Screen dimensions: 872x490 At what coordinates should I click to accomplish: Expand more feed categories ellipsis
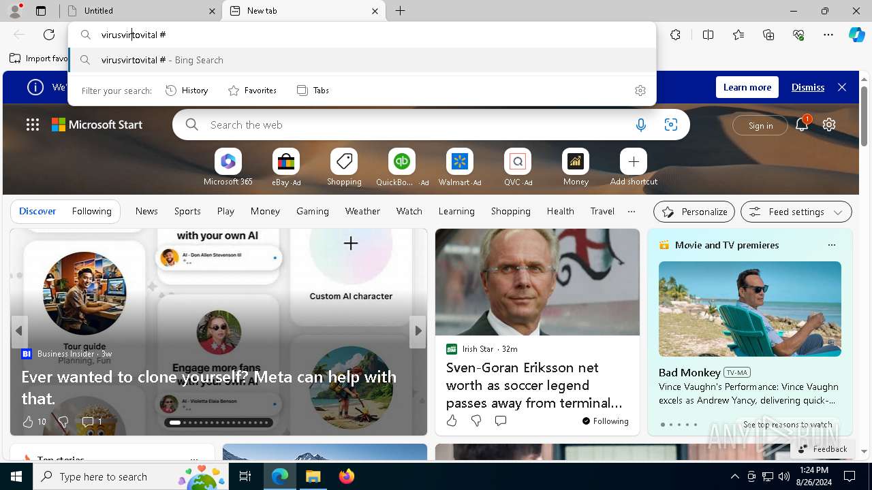tap(632, 212)
